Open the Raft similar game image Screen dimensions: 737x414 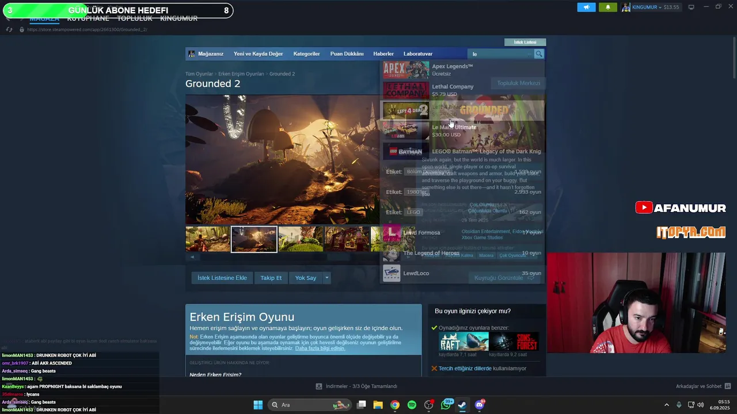point(464,342)
